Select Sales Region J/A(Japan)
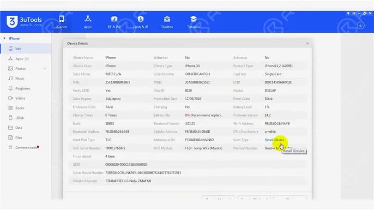Viewport: 374px width, 210px height. point(113,99)
